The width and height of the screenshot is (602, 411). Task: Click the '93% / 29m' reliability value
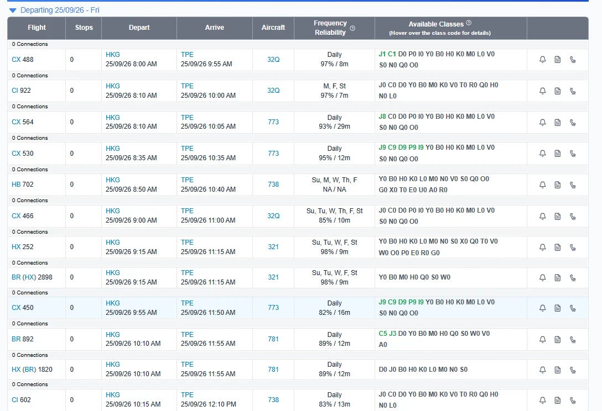(x=334, y=127)
